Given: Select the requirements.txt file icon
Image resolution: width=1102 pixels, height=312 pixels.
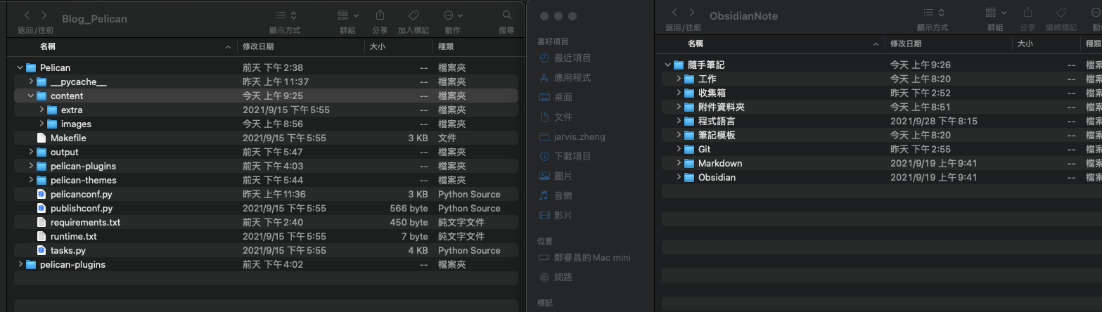Looking at the screenshot, I should pos(41,223).
